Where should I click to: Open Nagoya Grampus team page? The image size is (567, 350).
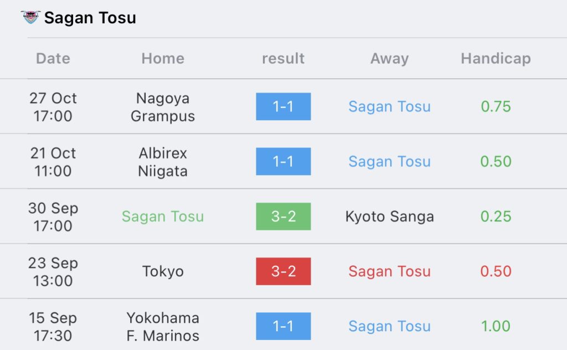[163, 107]
